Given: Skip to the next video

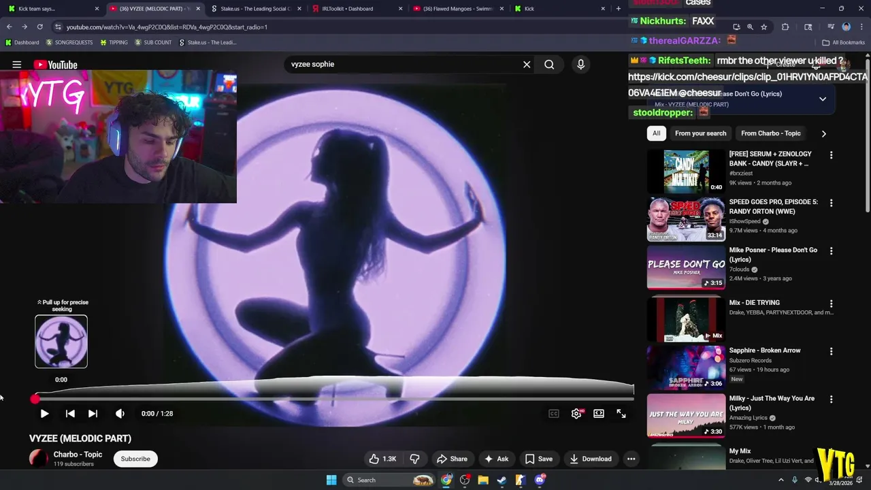Looking at the screenshot, I should point(93,413).
